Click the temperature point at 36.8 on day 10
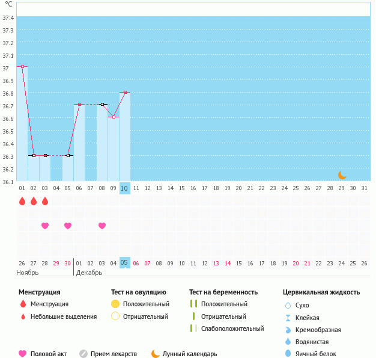The height and width of the screenshot is (358, 376). pos(125,92)
